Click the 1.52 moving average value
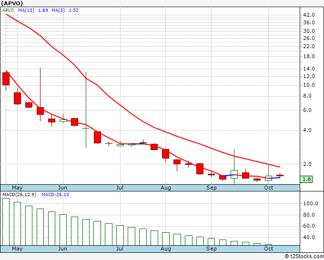Screen dimensions: 324x260 point(73,10)
